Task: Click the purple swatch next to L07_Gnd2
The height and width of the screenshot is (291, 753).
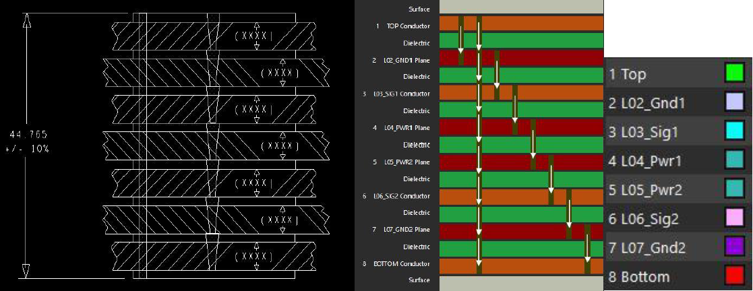Action: click(x=733, y=247)
